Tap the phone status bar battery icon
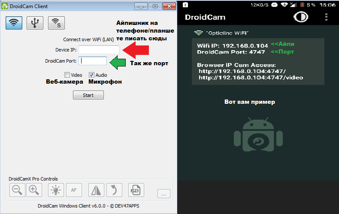The height and width of the screenshot is (214, 339). tap(302, 5)
